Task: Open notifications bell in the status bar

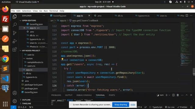Action: [191, 107]
